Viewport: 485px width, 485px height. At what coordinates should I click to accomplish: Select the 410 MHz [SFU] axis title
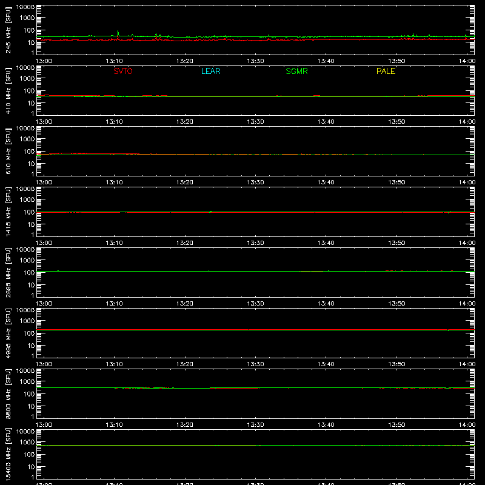[8, 90]
